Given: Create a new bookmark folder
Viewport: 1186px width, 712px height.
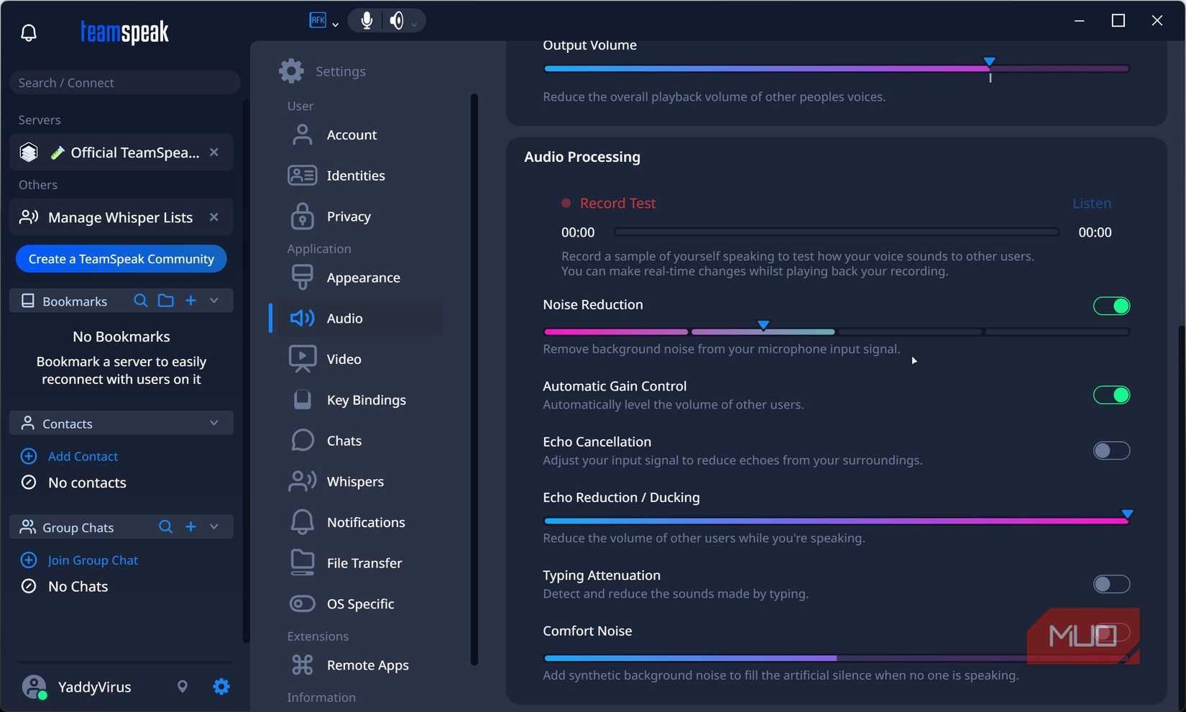Looking at the screenshot, I should click(x=166, y=301).
